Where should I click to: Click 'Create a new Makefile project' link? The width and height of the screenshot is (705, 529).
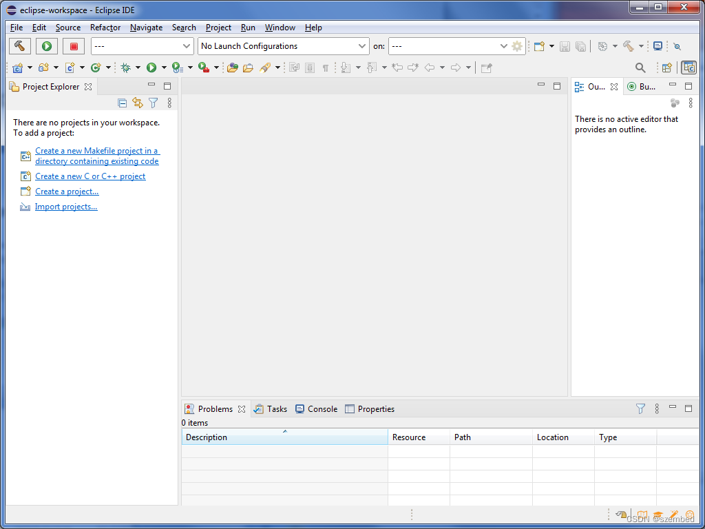click(x=97, y=156)
